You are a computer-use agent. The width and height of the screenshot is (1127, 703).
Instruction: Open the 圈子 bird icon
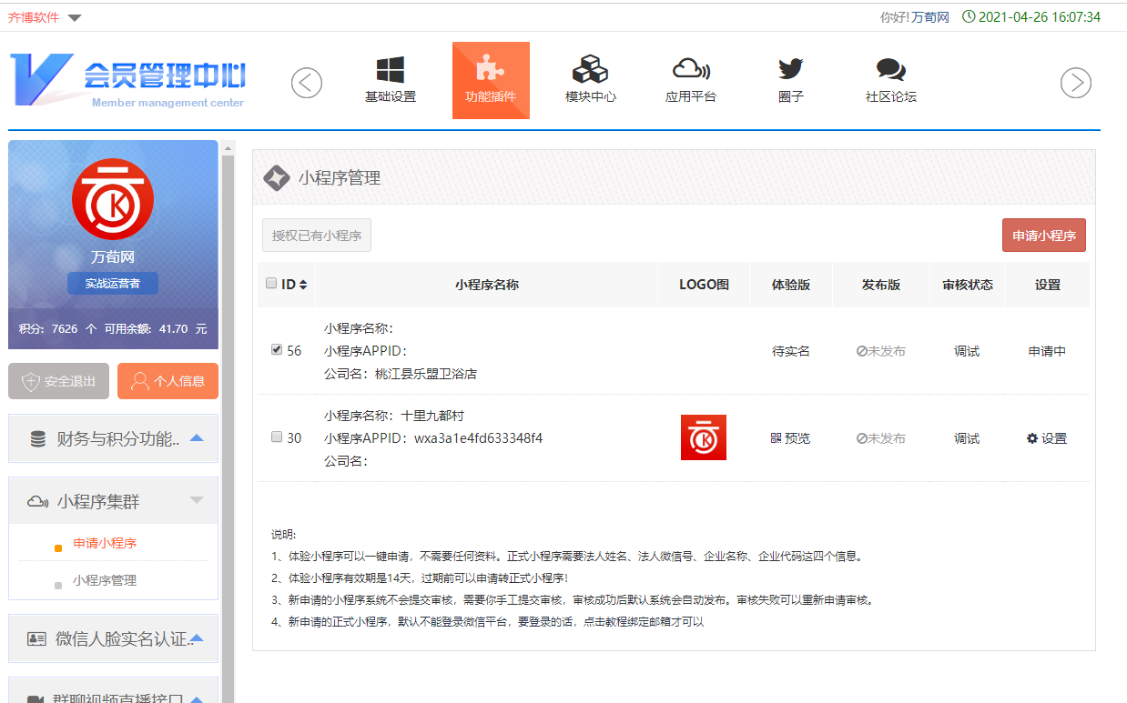click(x=790, y=71)
